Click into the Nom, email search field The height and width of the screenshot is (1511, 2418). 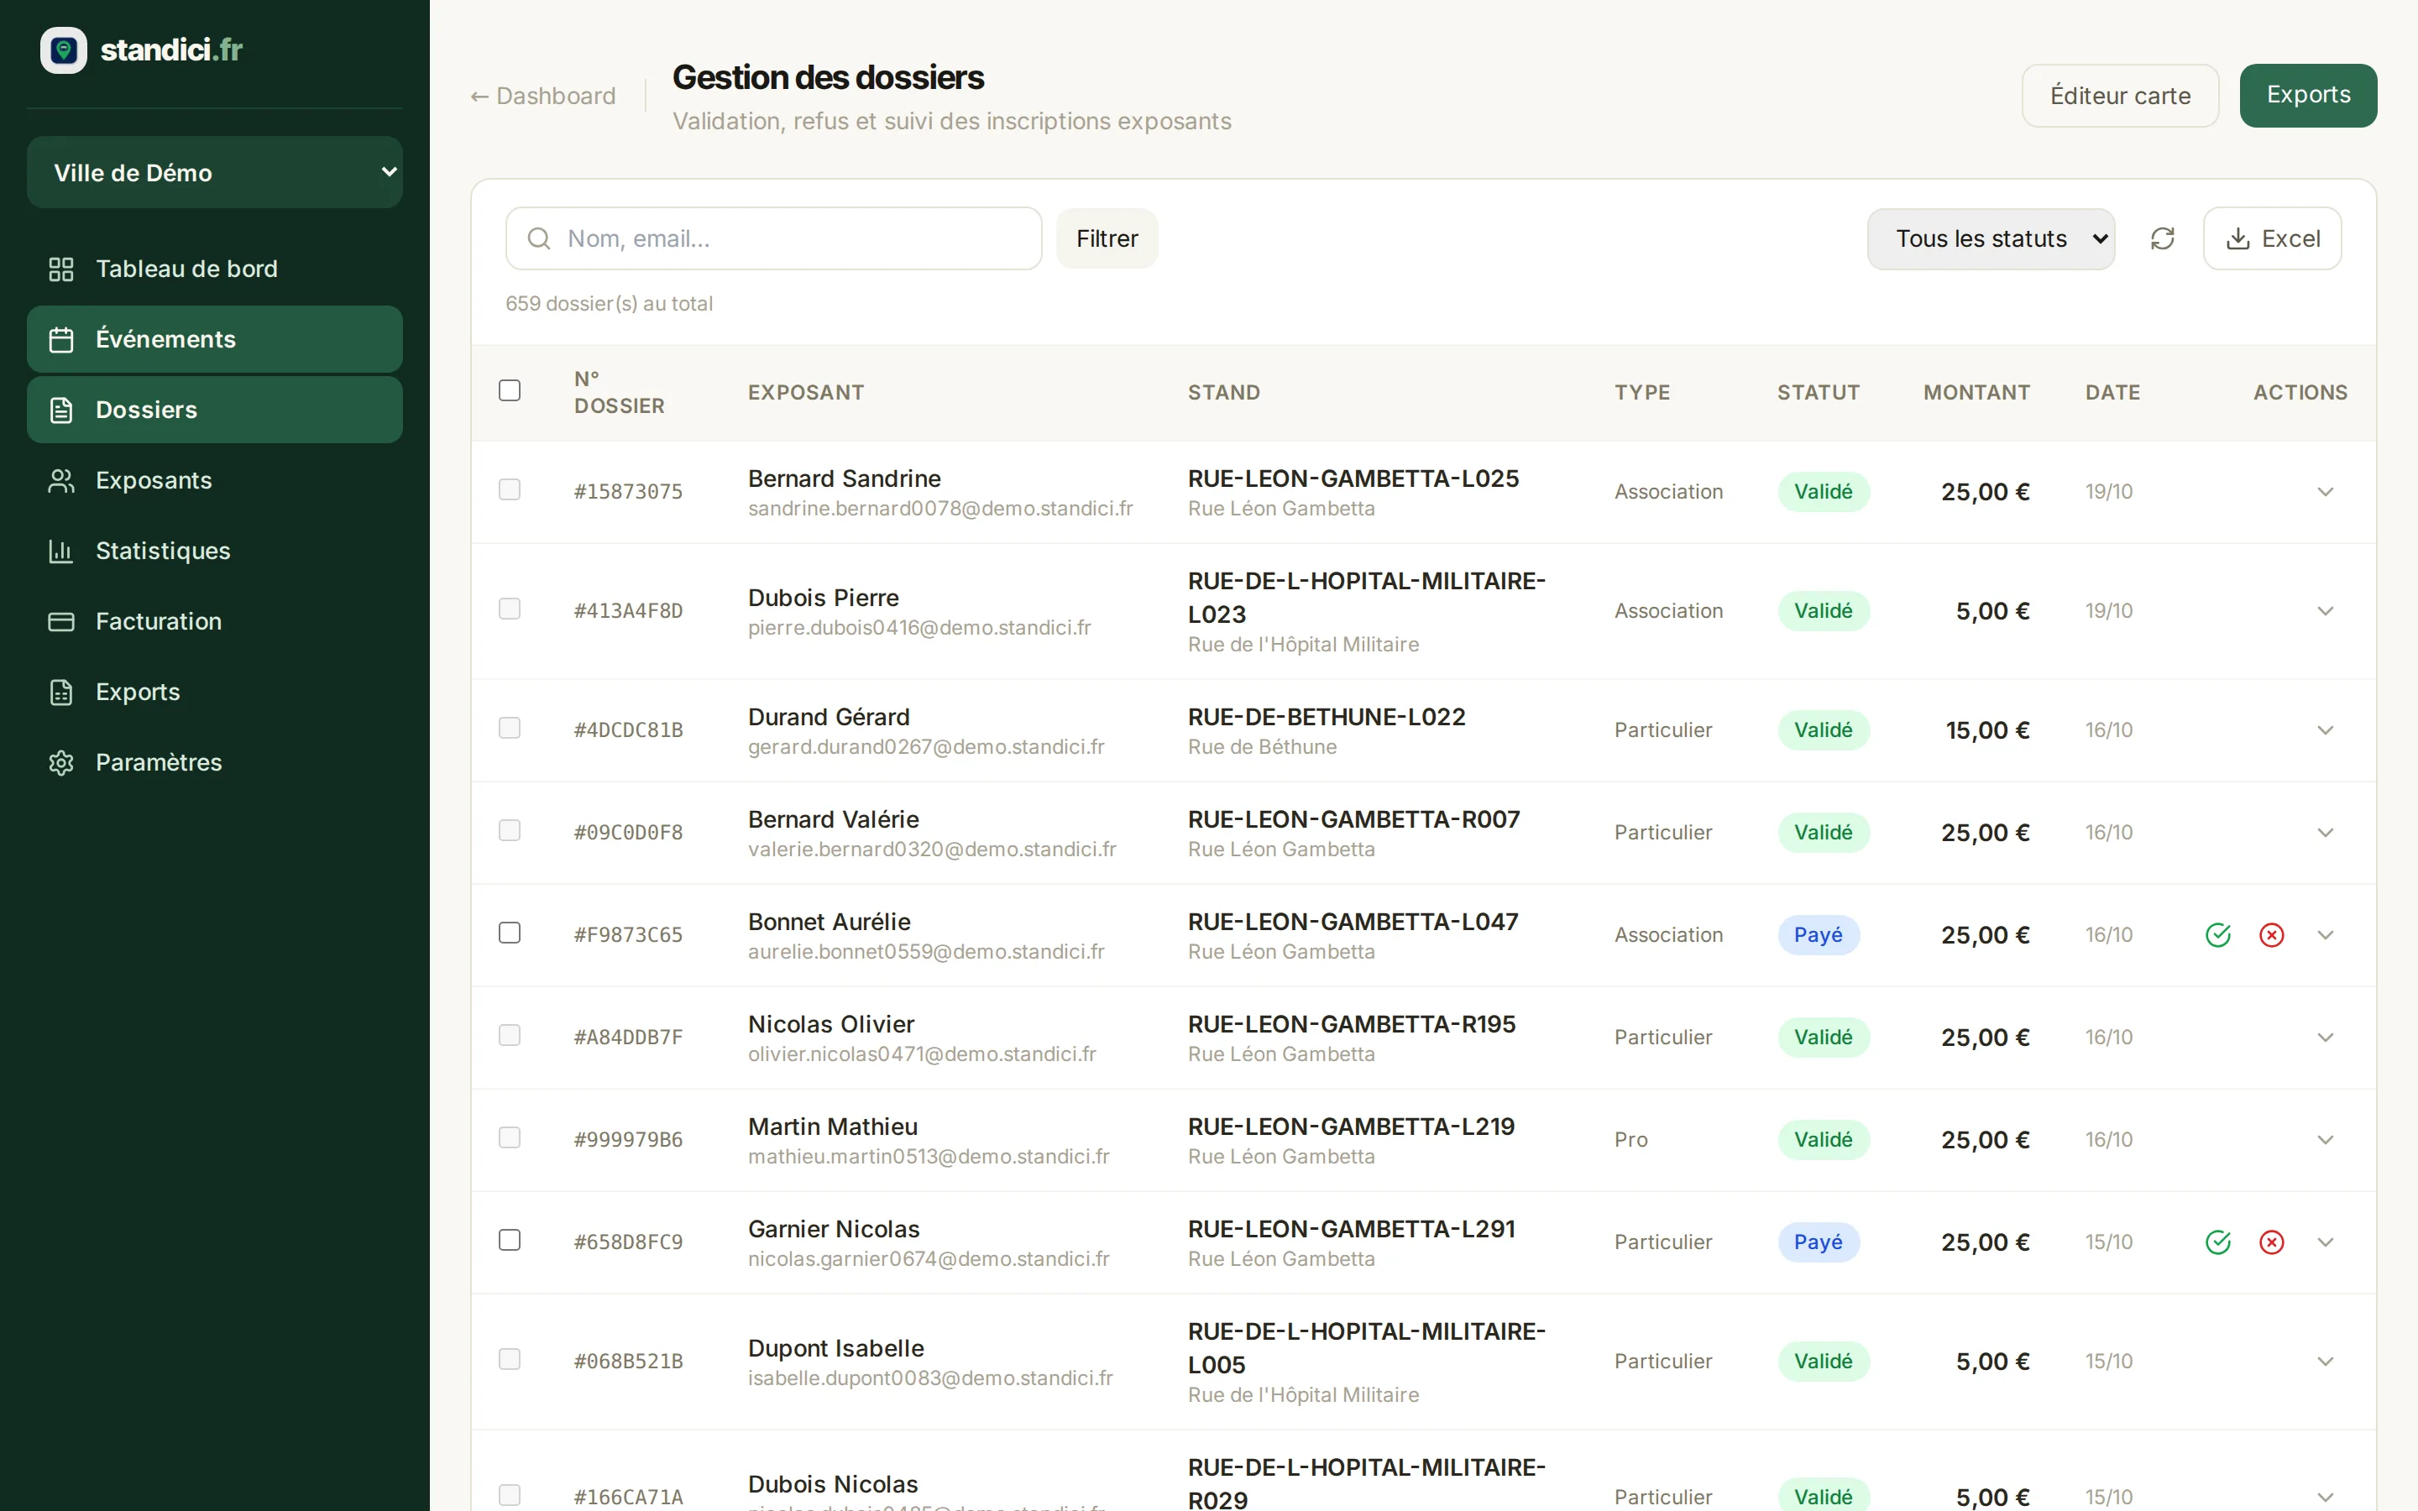(x=773, y=239)
